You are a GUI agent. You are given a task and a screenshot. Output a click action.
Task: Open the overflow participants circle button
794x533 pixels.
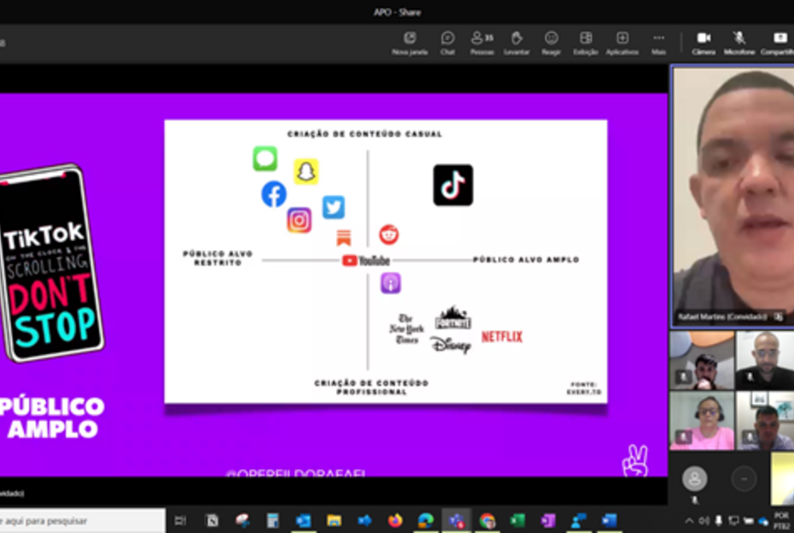pyautogui.click(x=744, y=479)
